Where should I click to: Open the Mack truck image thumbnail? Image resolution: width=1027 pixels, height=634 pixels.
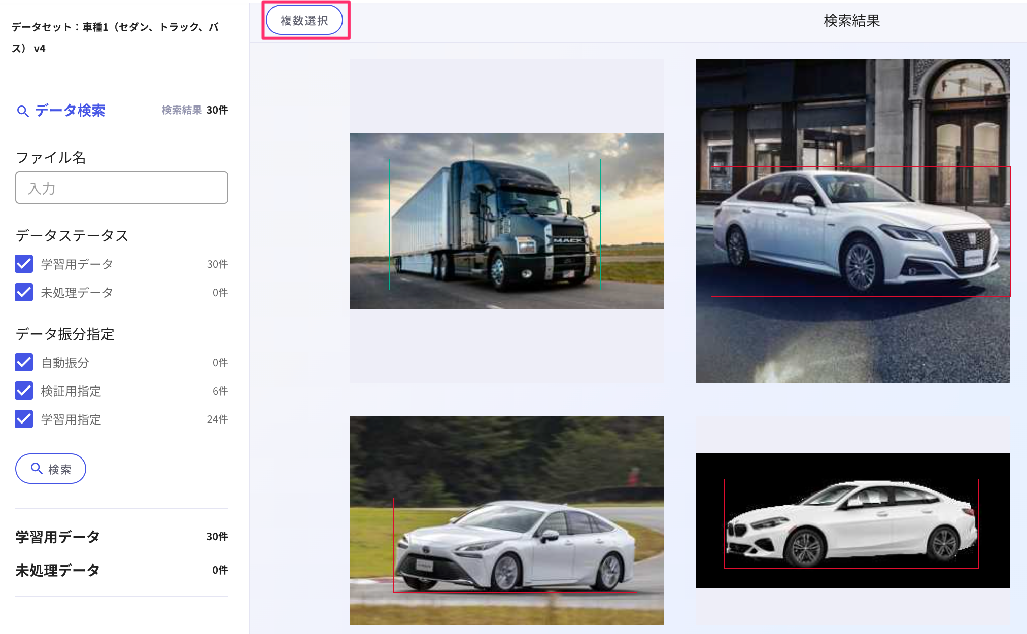pyautogui.click(x=506, y=221)
